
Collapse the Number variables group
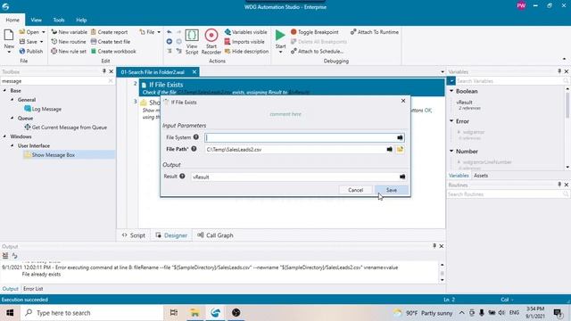coord(451,151)
